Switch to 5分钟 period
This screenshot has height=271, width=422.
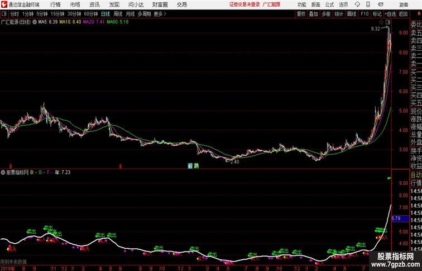[42, 14]
